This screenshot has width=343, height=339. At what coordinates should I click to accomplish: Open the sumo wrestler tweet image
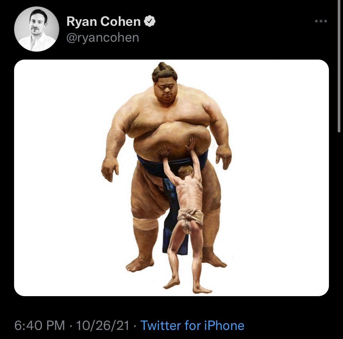pyautogui.click(x=171, y=178)
